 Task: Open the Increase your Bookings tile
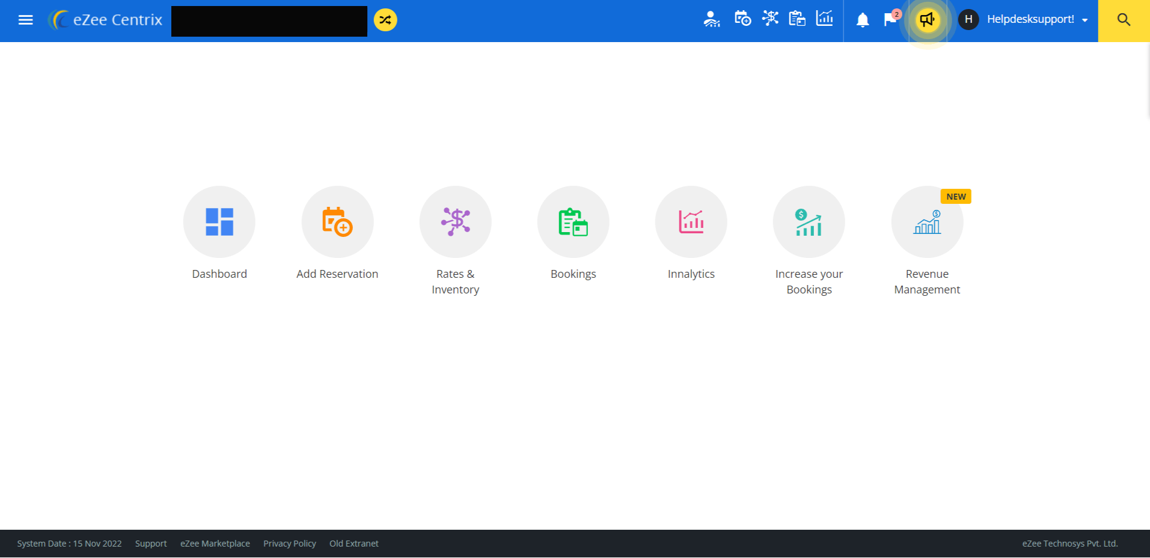pyautogui.click(x=809, y=222)
